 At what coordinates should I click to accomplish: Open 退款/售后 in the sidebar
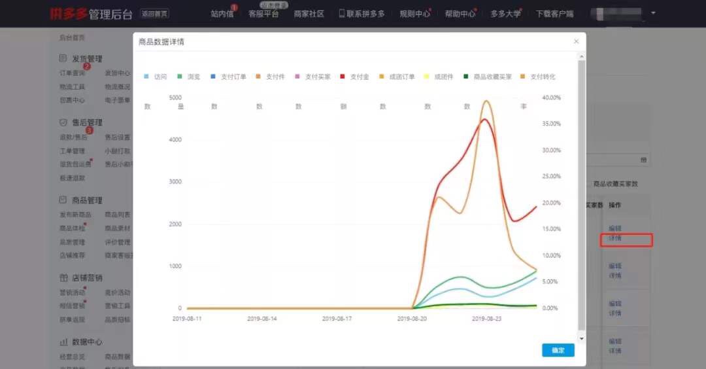coord(74,137)
